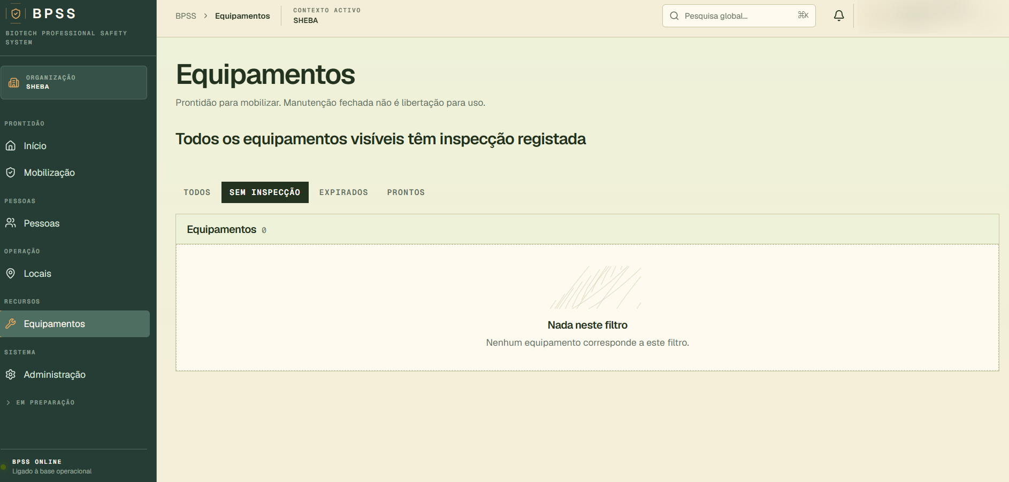Click the BPSS shield logo icon

16,13
